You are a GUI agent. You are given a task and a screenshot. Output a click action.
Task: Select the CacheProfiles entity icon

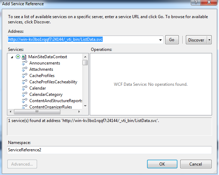click(x=24, y=76)
